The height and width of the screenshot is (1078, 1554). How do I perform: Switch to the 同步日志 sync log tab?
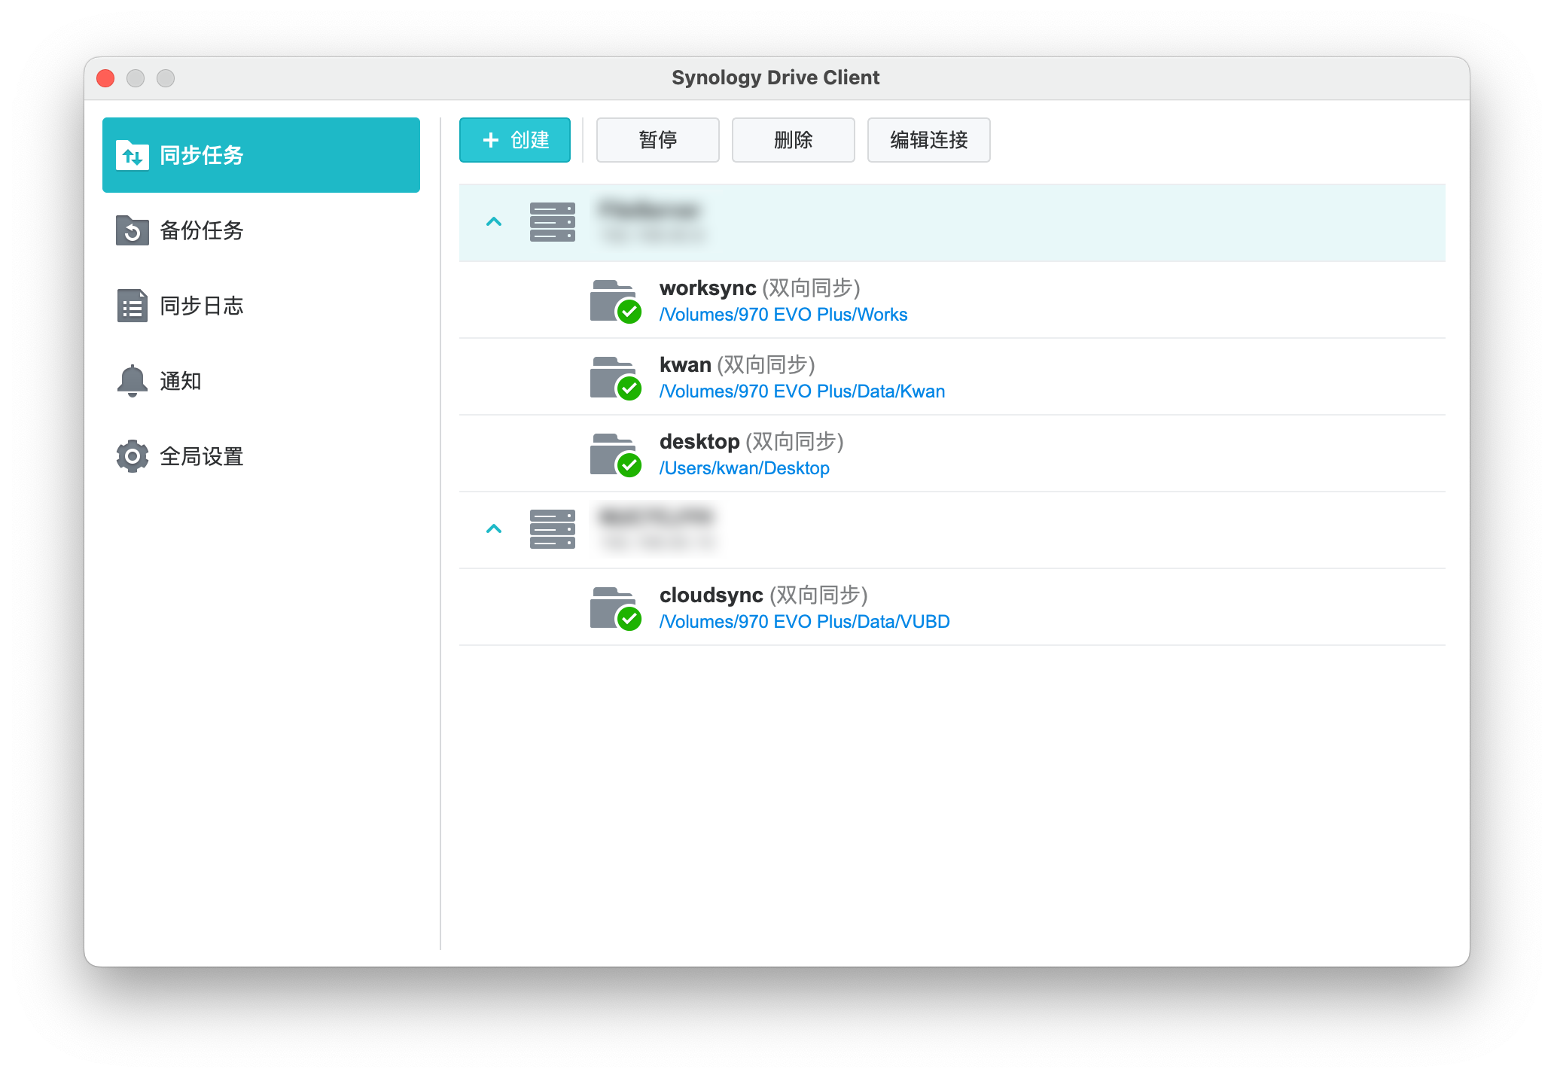click(x=201, y=306)
